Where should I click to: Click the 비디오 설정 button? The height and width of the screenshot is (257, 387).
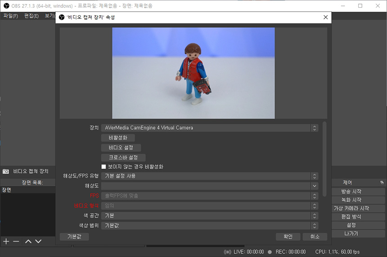point(121,148)
